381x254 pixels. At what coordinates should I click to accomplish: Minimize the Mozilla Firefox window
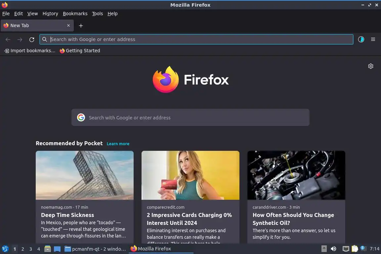(363, 5)
